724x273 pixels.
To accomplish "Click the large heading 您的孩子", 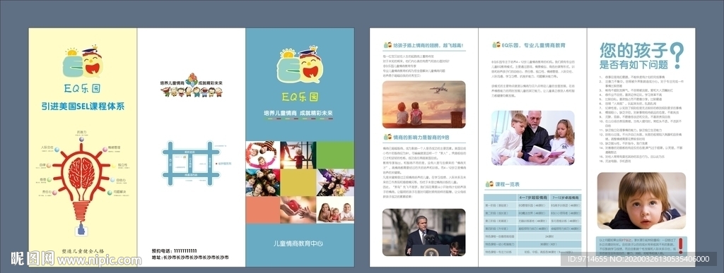I will click(633, 50).
